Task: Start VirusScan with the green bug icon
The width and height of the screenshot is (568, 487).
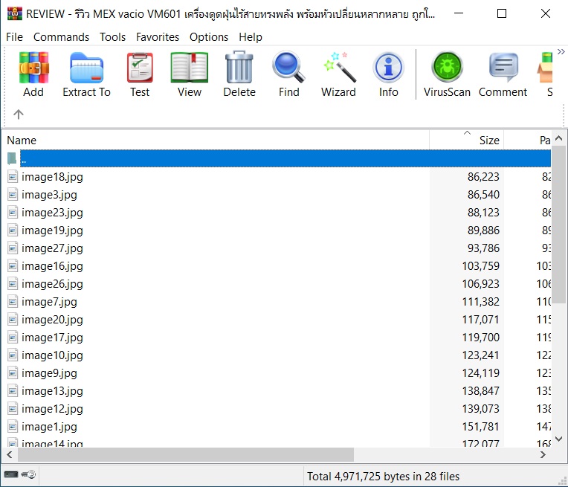Action: coord(447,74)
